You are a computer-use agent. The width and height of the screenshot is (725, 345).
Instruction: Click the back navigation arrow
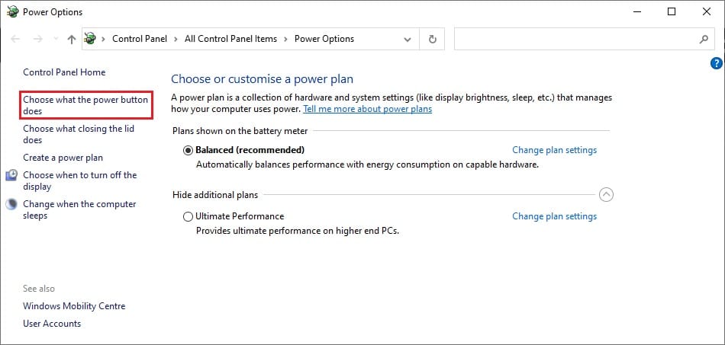(x=15, y=40)
